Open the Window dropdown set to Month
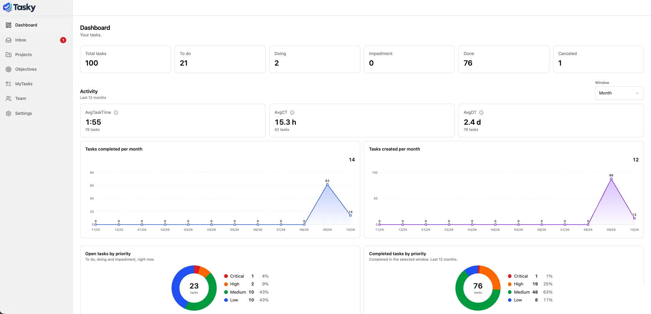651x314 pixels. 619,93
